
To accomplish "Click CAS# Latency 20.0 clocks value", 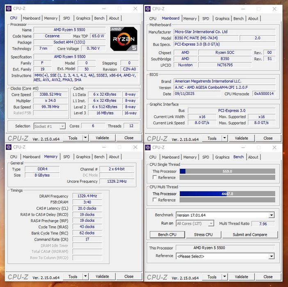I will [87, 208].
